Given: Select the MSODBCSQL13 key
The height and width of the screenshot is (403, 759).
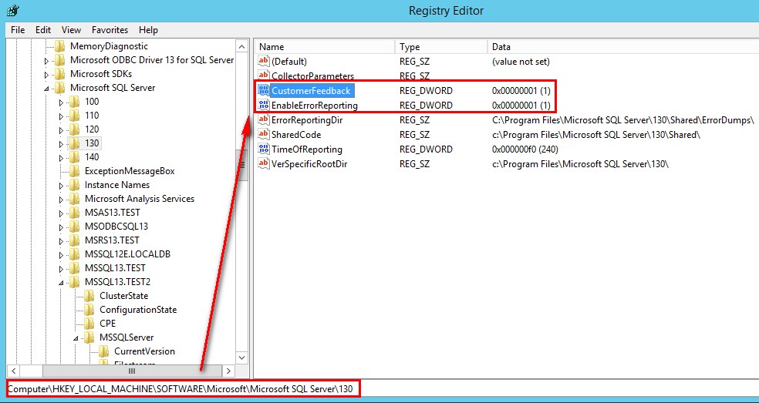Looking at the screenshot, I should (116, 227).
